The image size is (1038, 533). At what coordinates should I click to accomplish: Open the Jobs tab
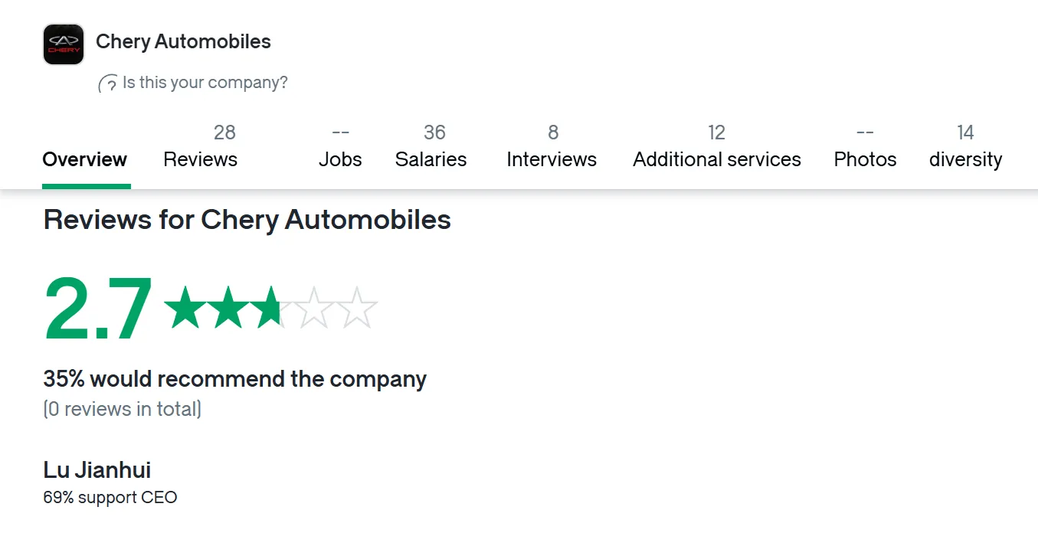point(340,147)
